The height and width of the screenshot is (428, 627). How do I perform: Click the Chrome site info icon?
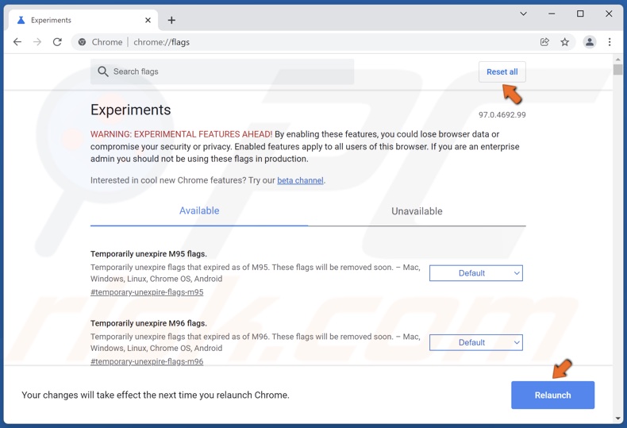[x=82, y=42]
